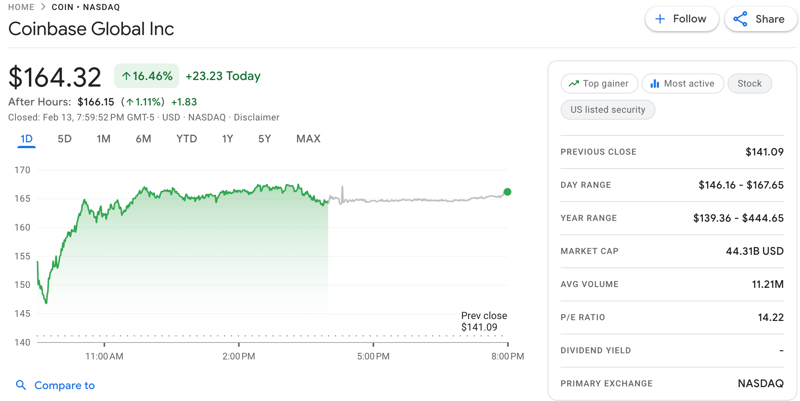This screenshot has height=401, width=800.
Task: Open the Disclaimer link
Action: (256, 117)
